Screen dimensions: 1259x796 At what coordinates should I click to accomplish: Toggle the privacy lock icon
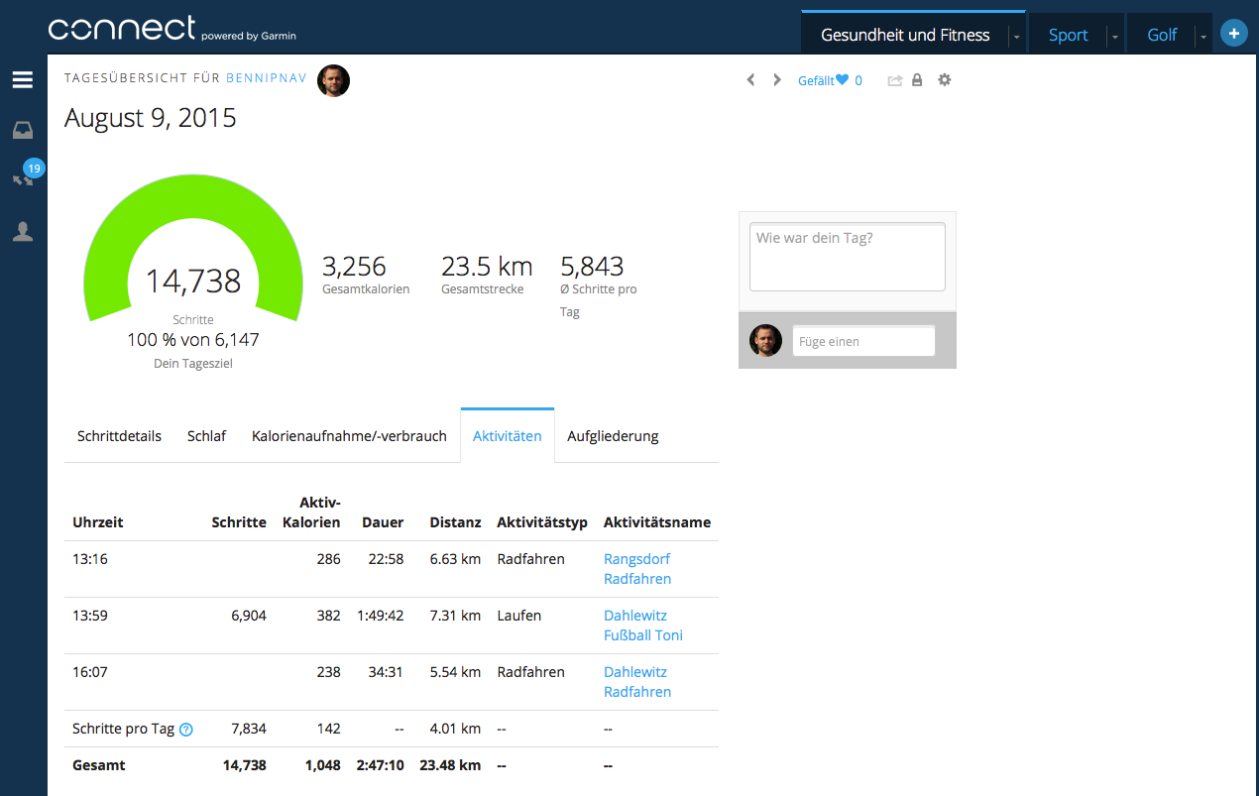(x=917, y=80)
